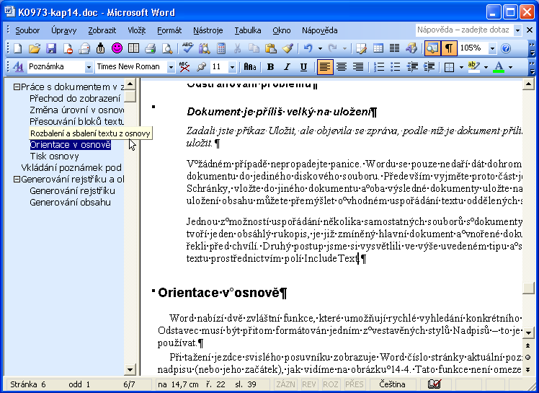
Task: Click the spelling status book icon
Action: pyautogui.click(x=435, y=384)
